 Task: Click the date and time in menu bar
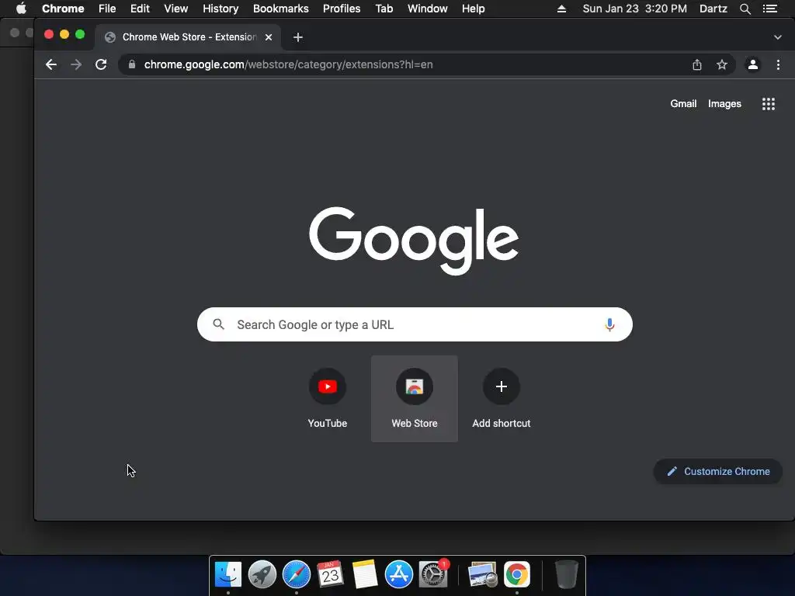pyautogui.click(x=635, y=9)
